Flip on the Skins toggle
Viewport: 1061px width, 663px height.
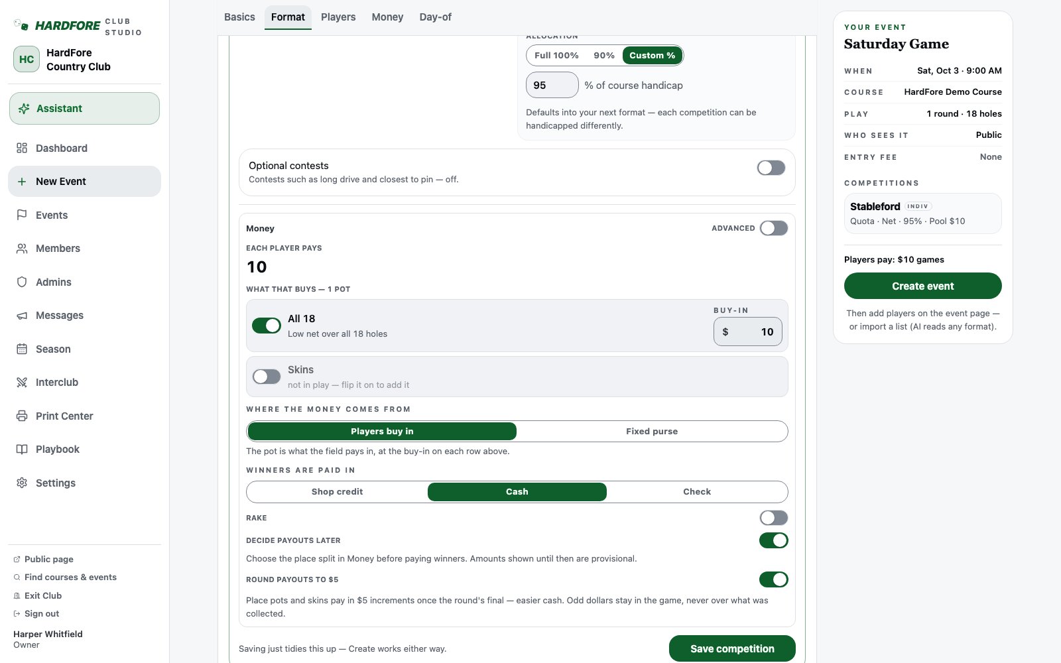267,377
